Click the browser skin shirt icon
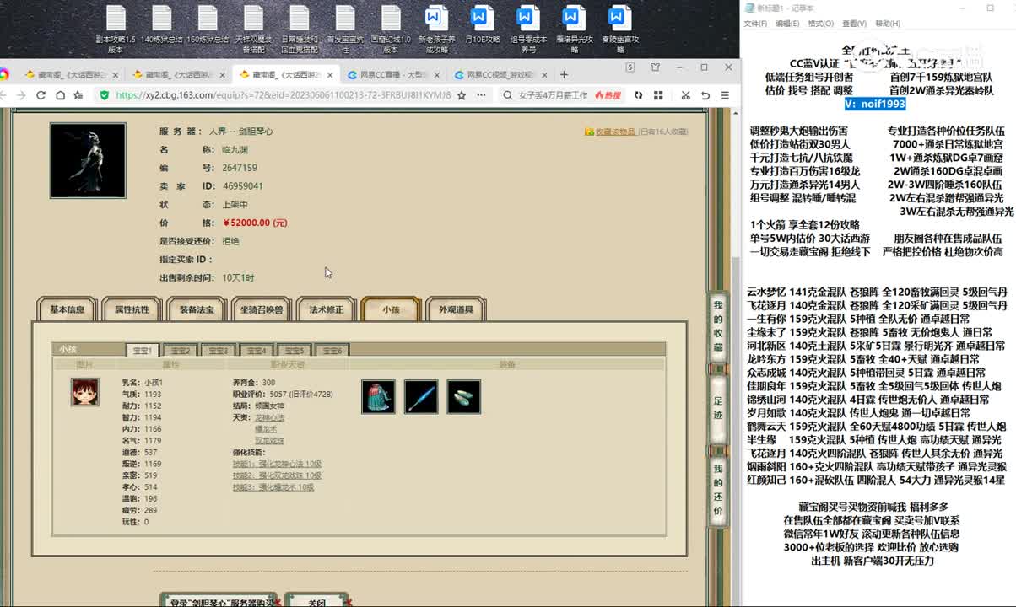The width and height of the screenshot is (1016, 607). (x=655, y=67)
